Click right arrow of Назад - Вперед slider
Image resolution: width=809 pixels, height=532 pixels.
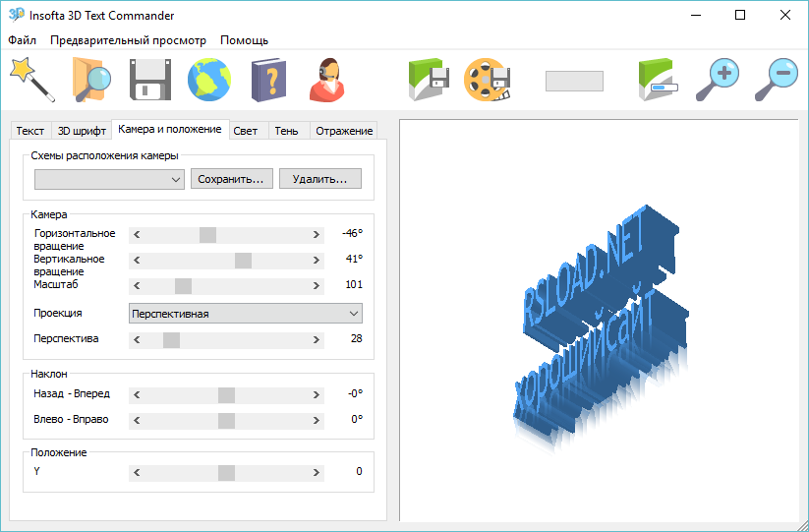click(x=317, y=395)
